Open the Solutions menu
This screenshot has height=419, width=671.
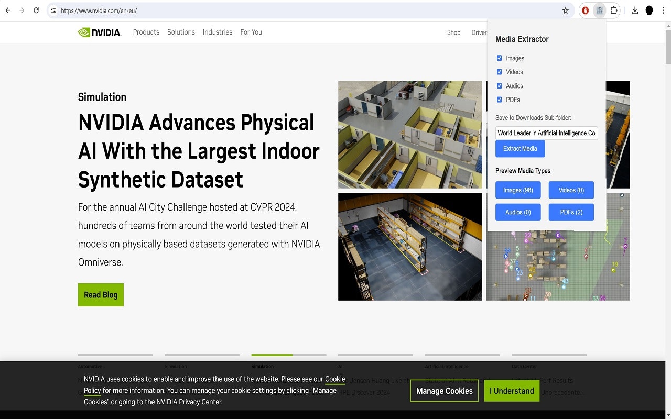[181, 32]
